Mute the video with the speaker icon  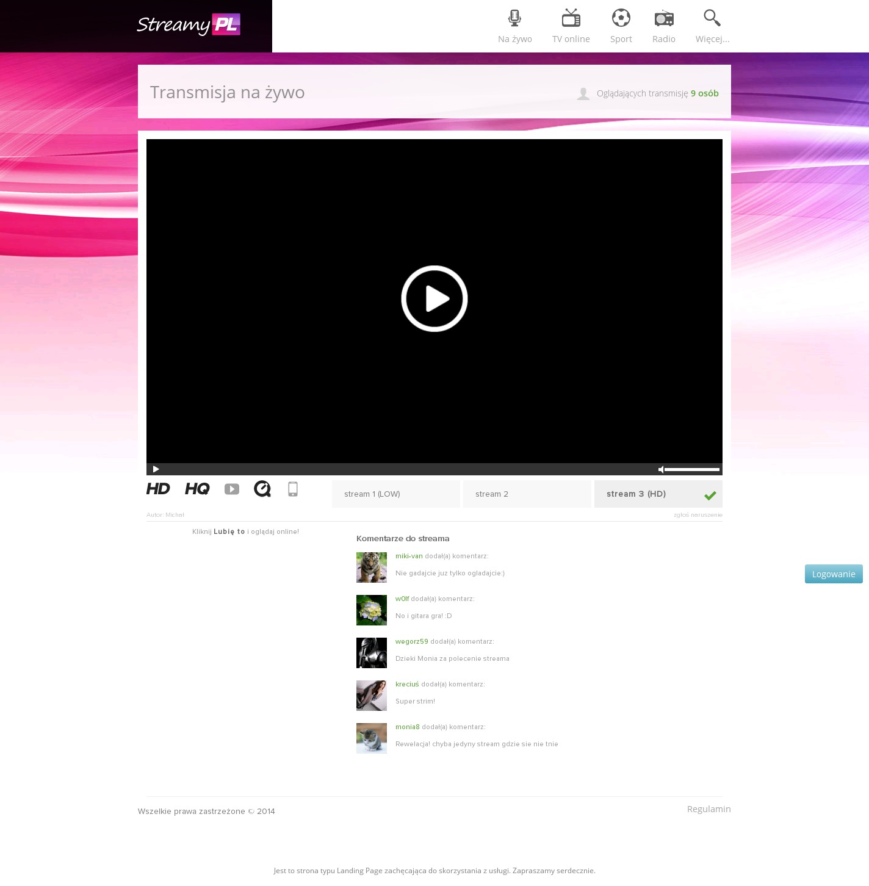click(660, 469)
